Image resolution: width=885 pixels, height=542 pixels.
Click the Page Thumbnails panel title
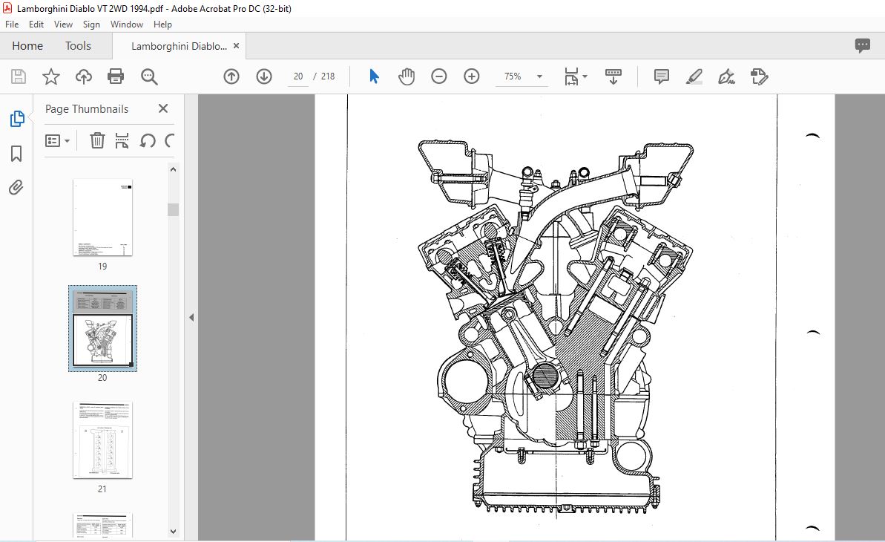(86, 109)
